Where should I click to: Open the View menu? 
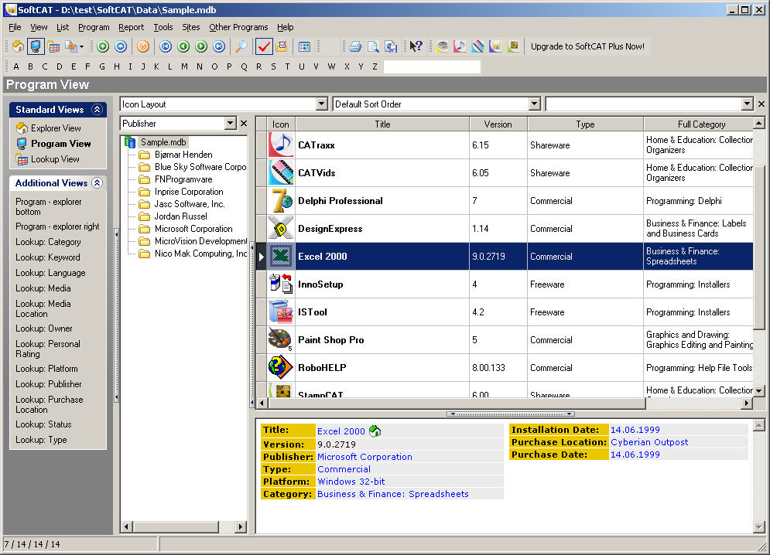39,27
